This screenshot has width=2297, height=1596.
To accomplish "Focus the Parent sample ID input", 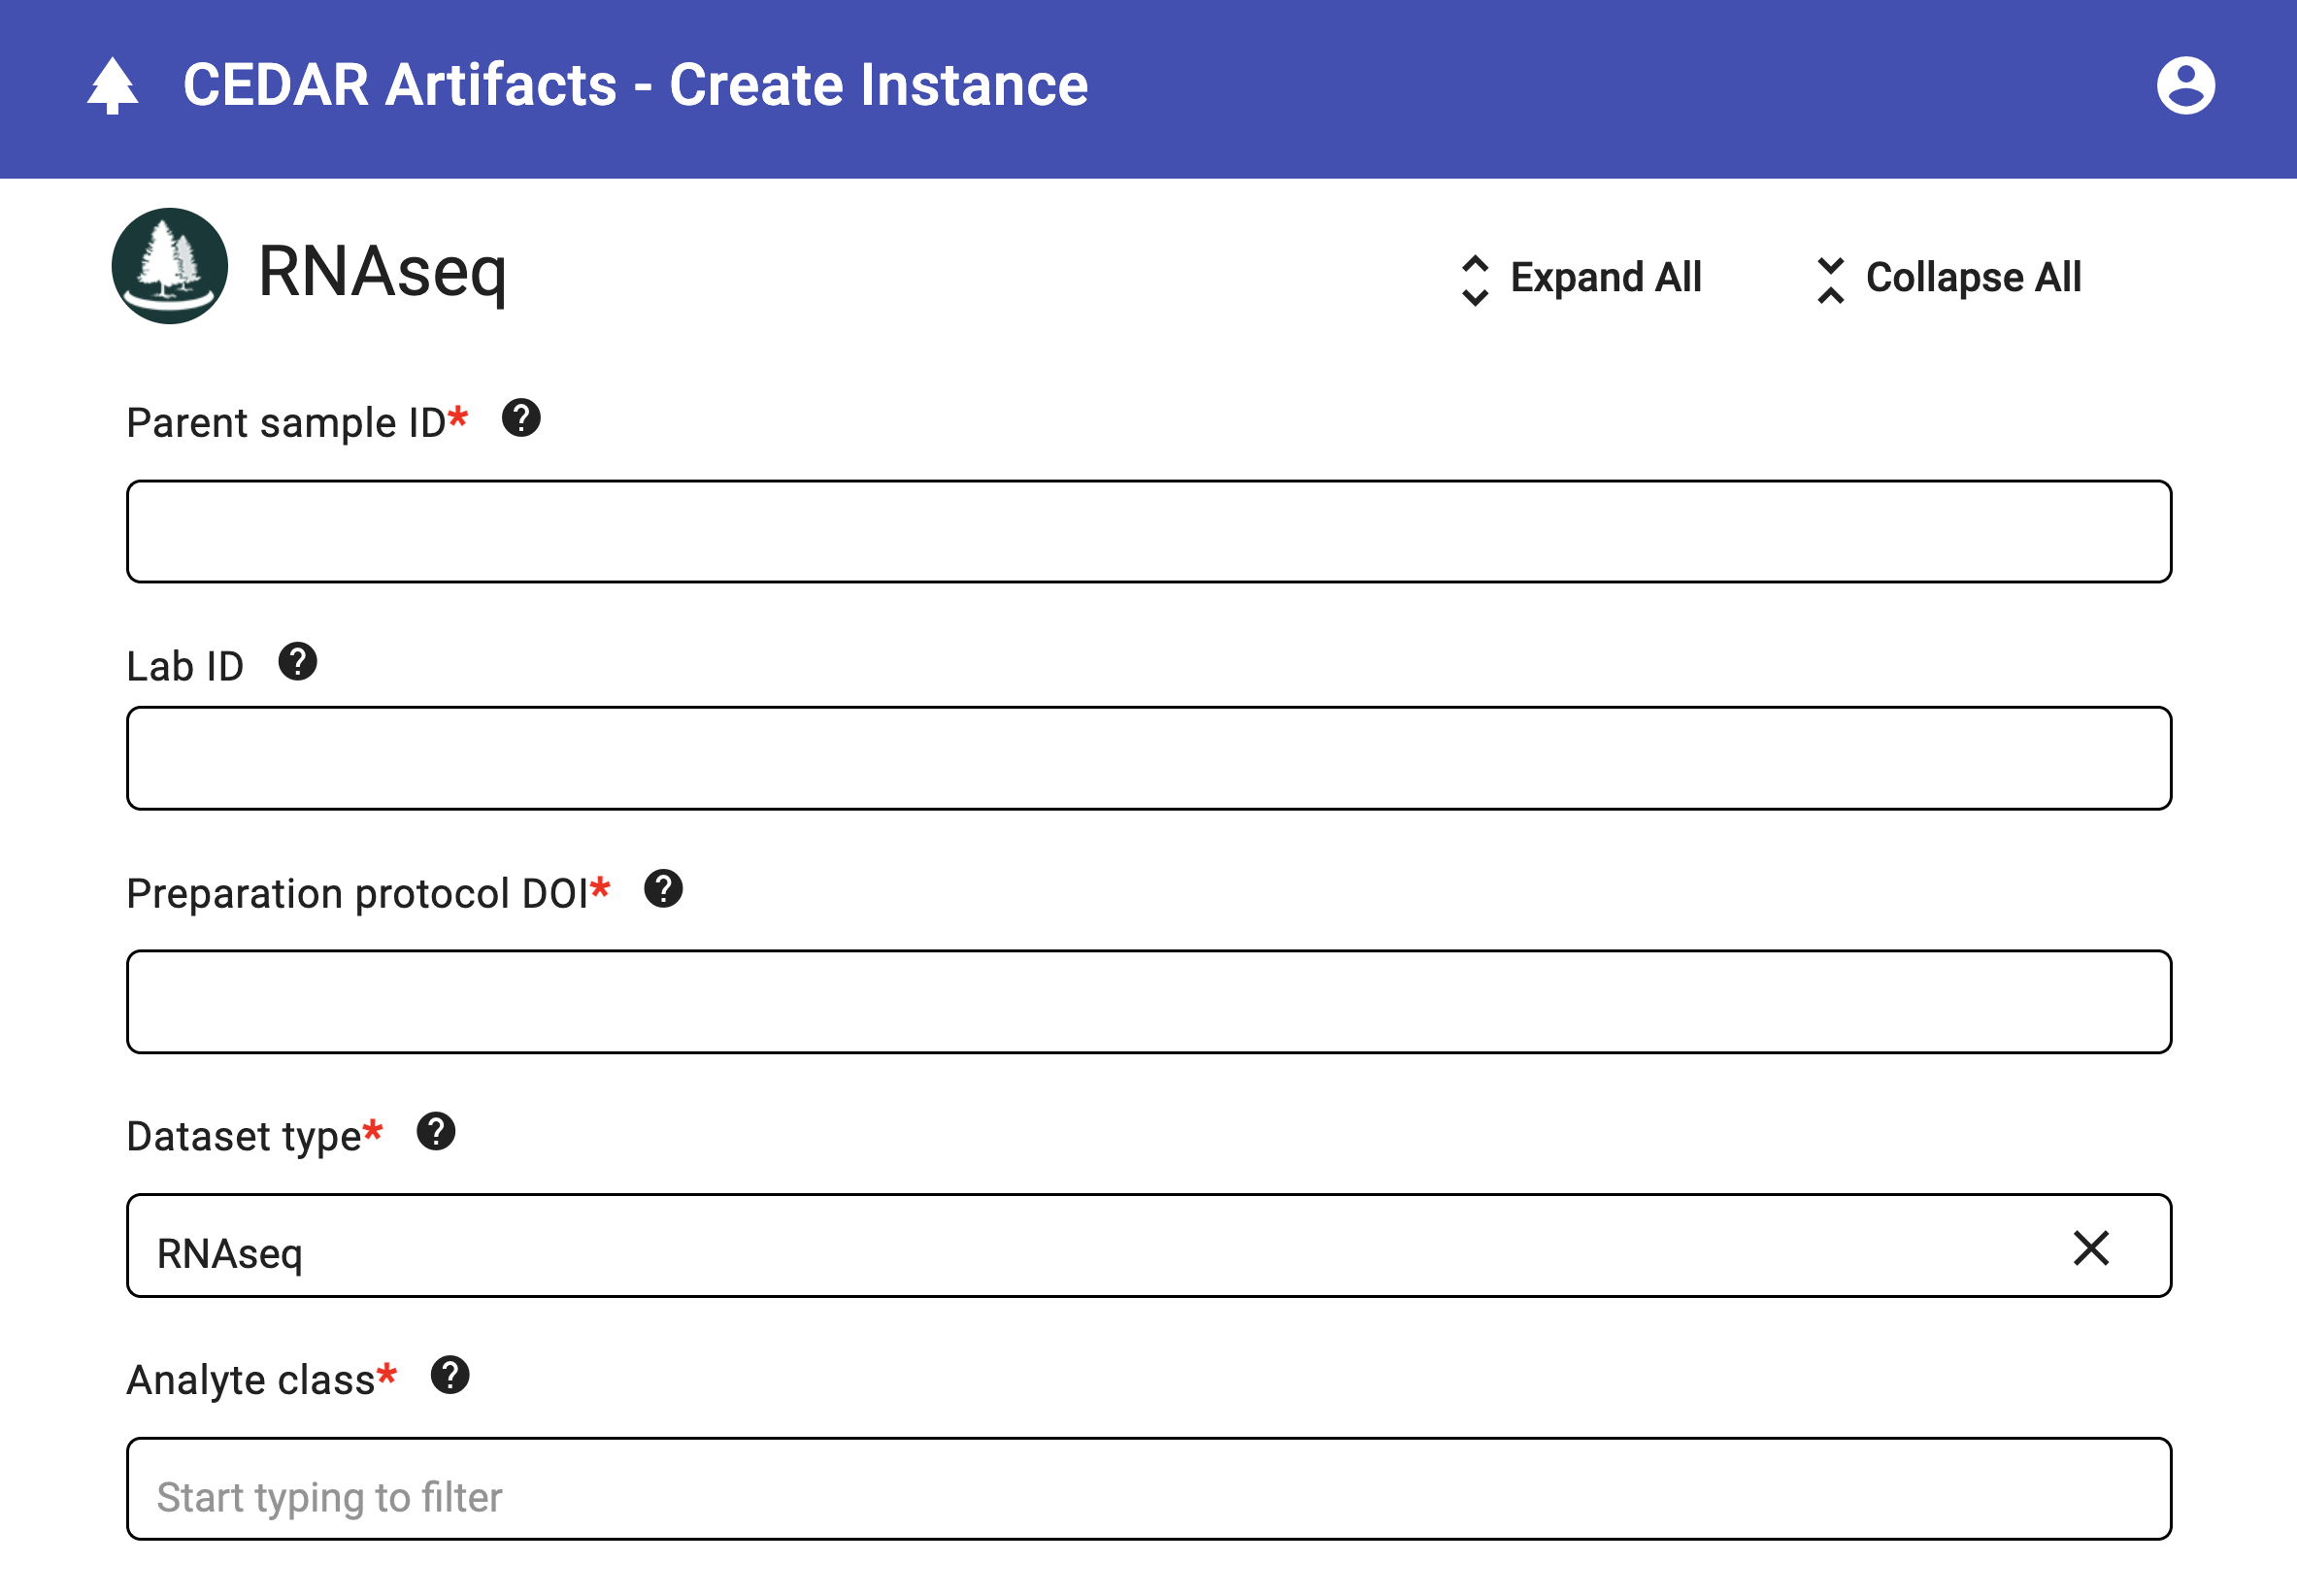I will pos(1149,531).
